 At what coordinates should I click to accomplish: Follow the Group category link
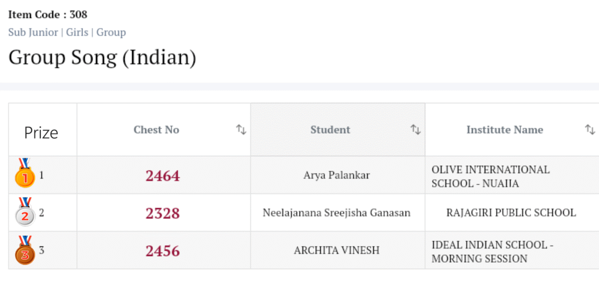(111, 32)
